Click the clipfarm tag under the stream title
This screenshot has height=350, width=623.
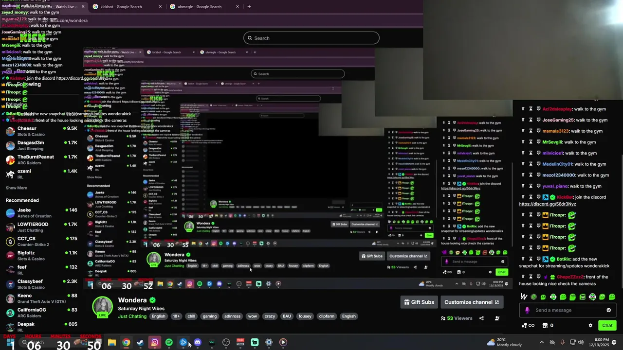pyautogui.click(x=327, y=316)
